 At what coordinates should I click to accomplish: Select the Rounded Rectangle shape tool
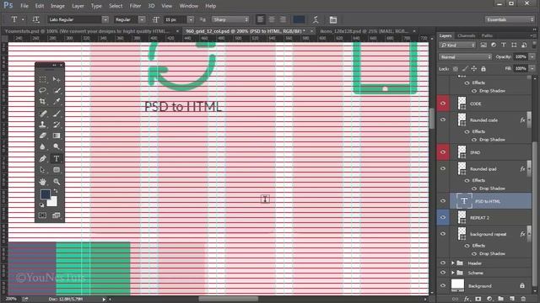pos(57,170)
